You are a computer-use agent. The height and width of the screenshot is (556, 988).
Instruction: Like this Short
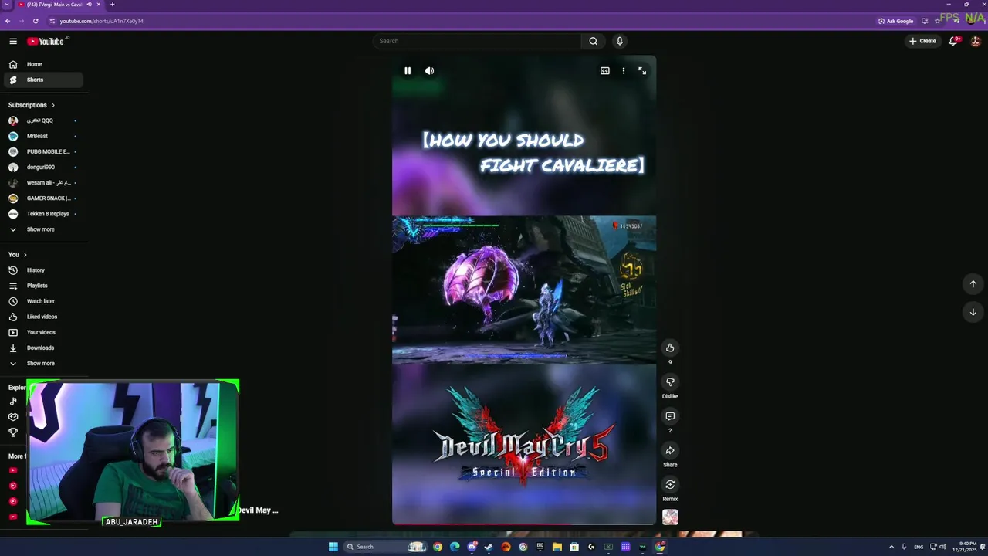[670, 347]
